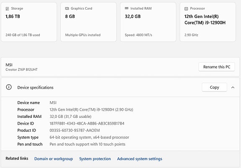Collapse the Device specifications section
Viewport: 241px width, 168px height.
click(233, 87)
